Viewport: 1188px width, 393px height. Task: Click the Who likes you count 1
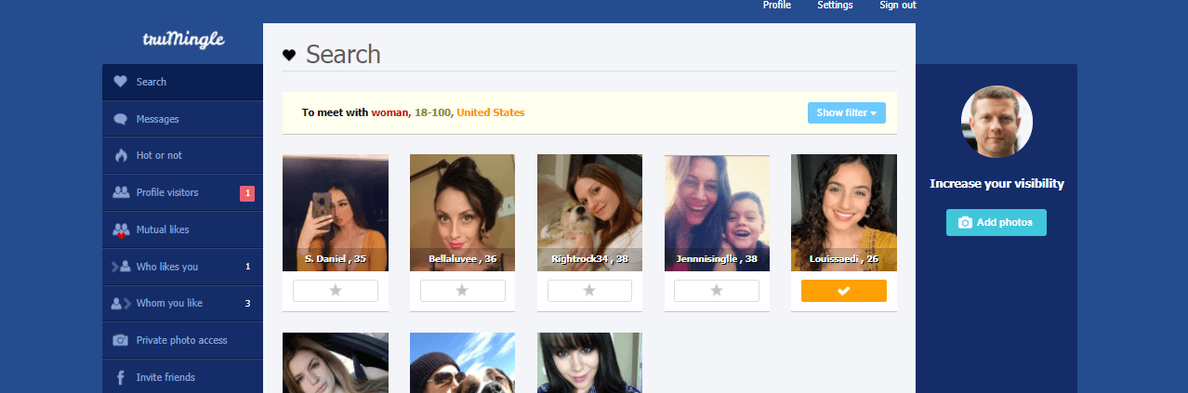tap(247, 267)
